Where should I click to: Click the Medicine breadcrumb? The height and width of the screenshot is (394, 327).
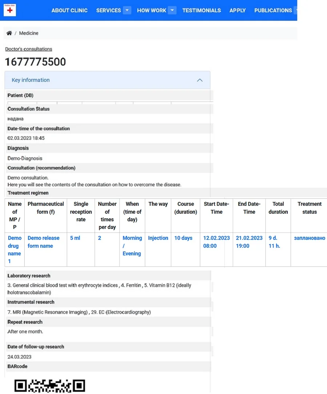[29, 33]
